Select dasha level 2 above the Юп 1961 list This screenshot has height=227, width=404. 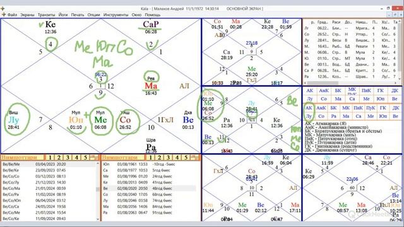[159, 158]
